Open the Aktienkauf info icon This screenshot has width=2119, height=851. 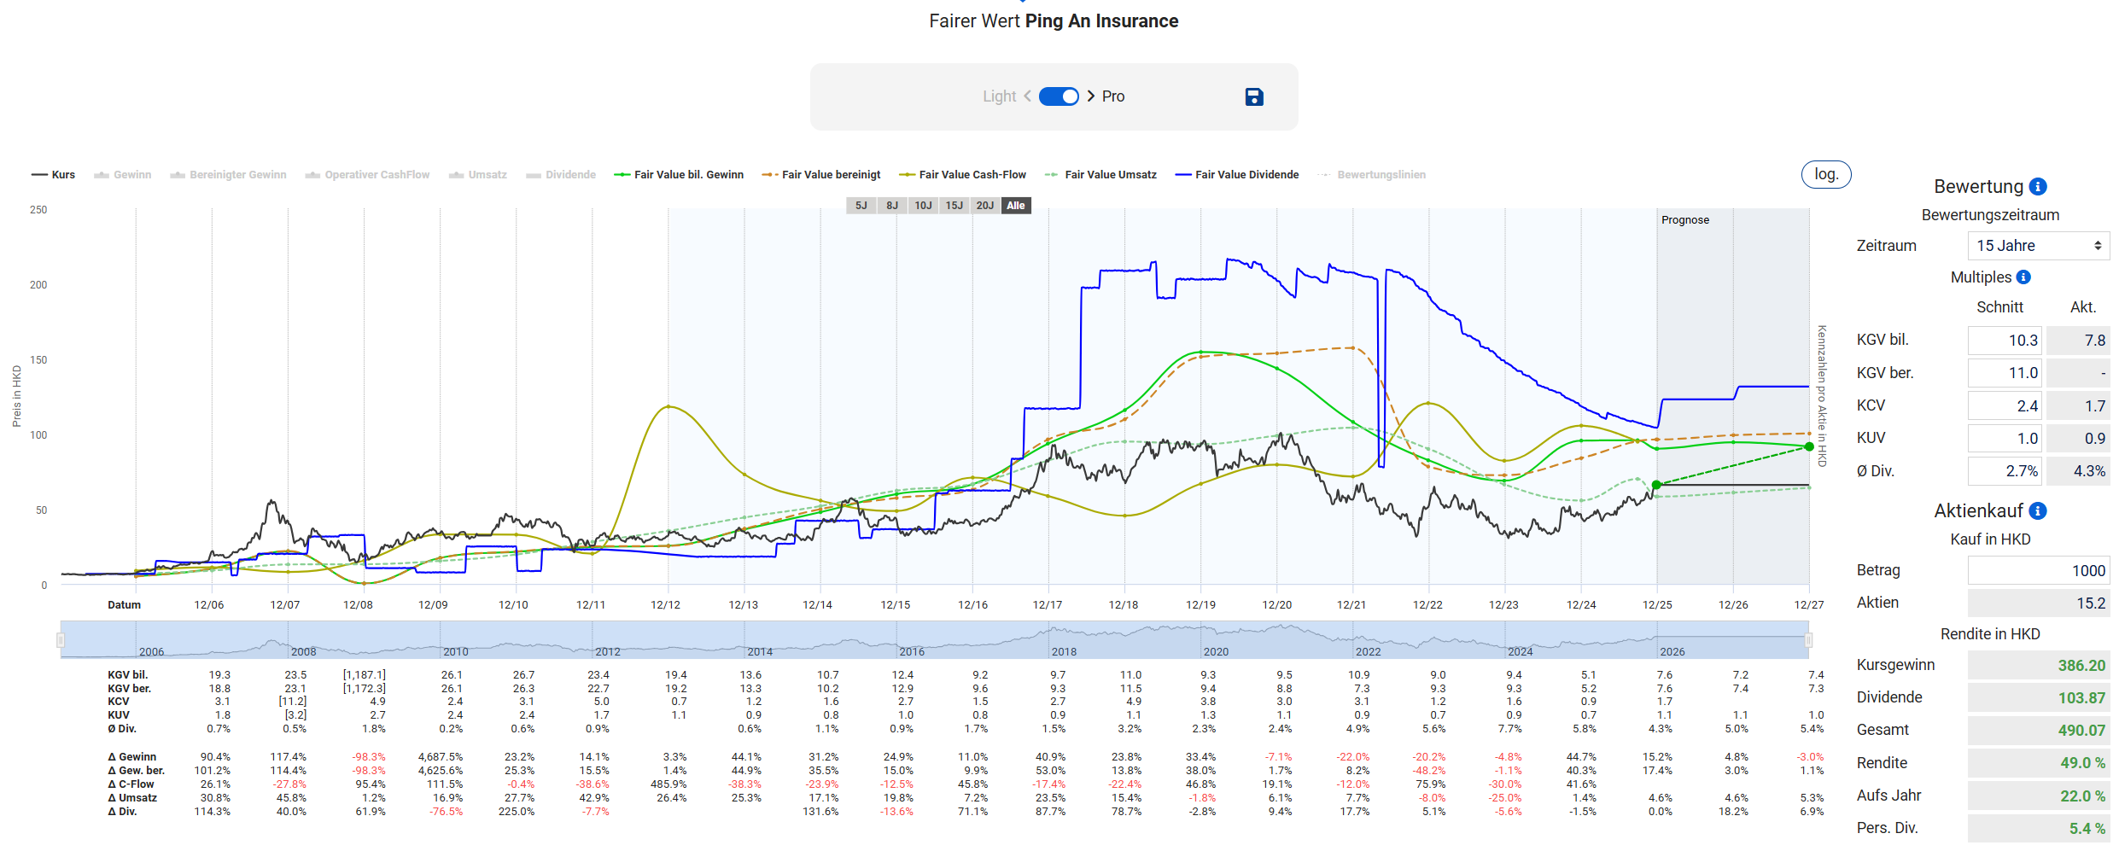pyautogui.click(x=2038, y=511)
